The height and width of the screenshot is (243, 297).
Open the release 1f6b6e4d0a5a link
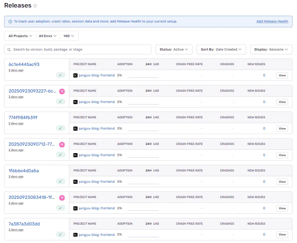click(x=24, y=171)
